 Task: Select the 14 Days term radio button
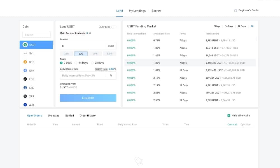(x=76, y=63)
